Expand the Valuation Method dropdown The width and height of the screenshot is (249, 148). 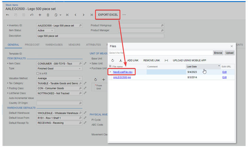coord(80,78)
